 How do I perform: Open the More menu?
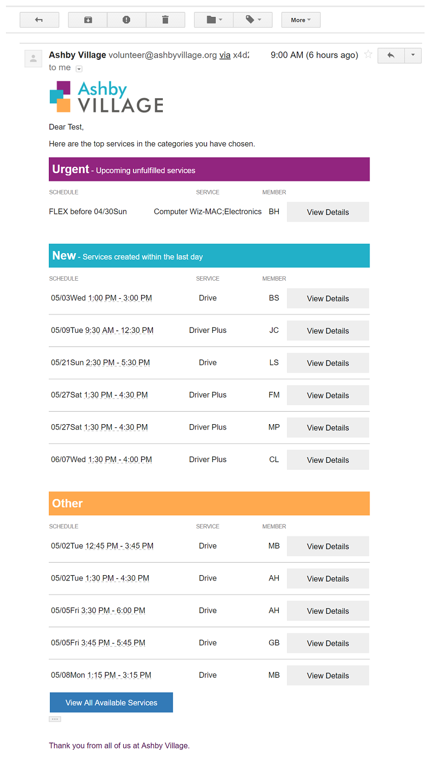click(x=301, y=20)
